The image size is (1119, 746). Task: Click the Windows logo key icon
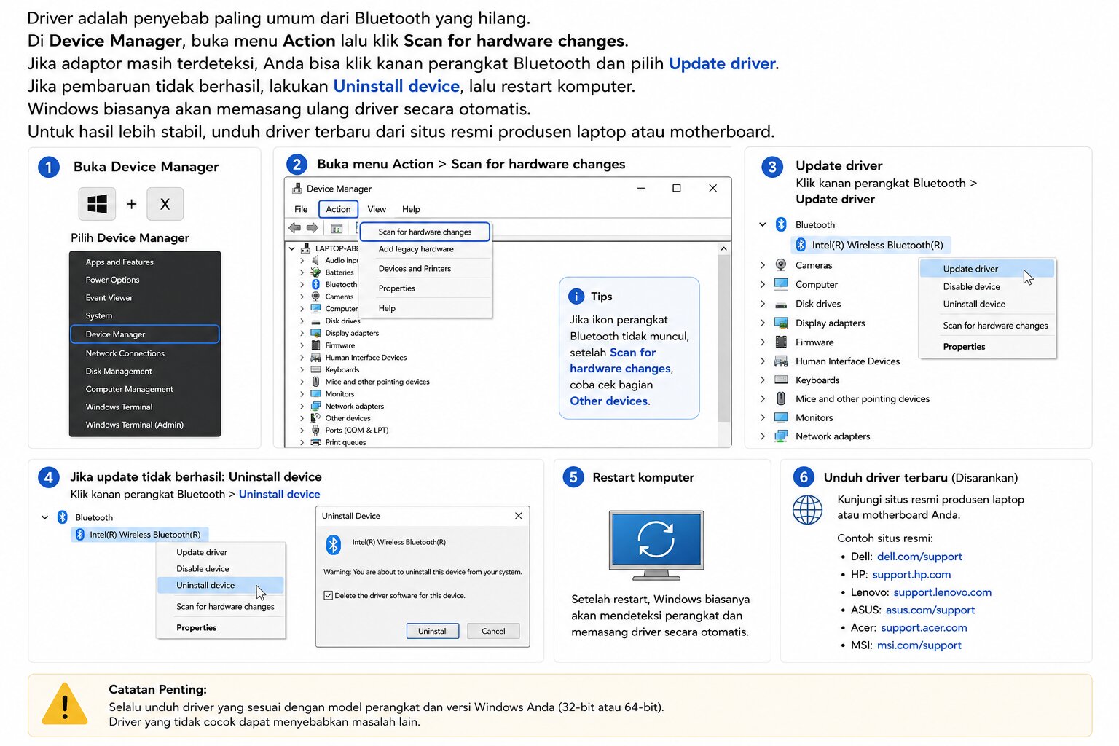click(97, 204)
